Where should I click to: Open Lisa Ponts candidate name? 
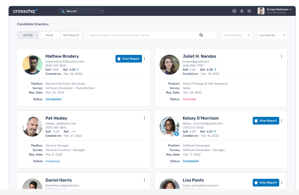(x=193, y=180)
